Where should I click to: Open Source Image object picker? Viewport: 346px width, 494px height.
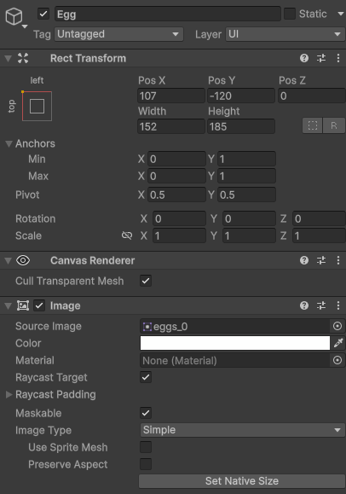(337, 326)
